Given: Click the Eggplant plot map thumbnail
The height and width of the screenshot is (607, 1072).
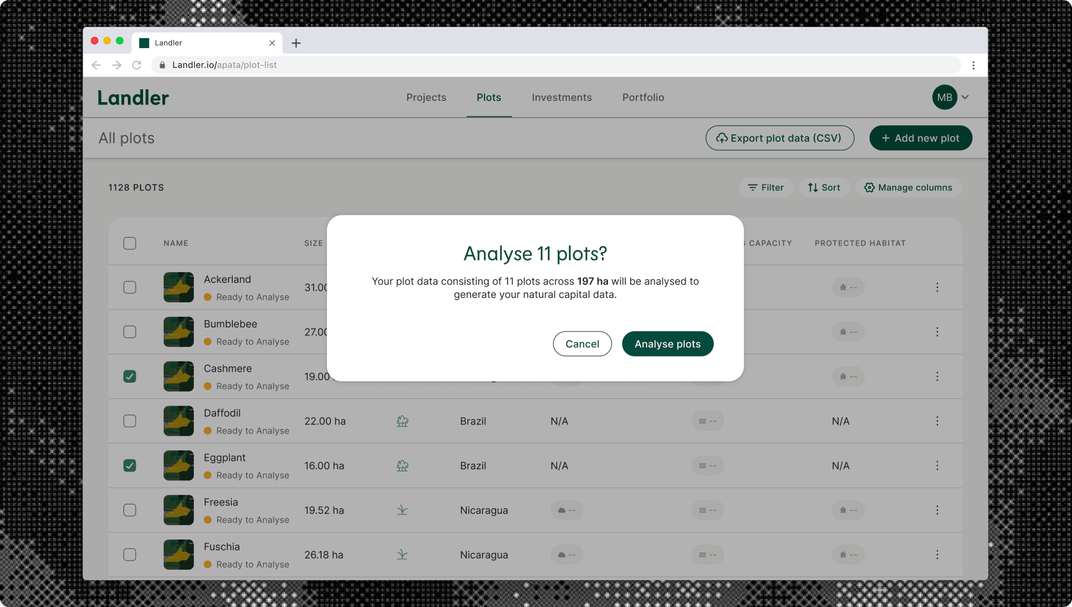Looking at the screenshot, I should point(179,465).
